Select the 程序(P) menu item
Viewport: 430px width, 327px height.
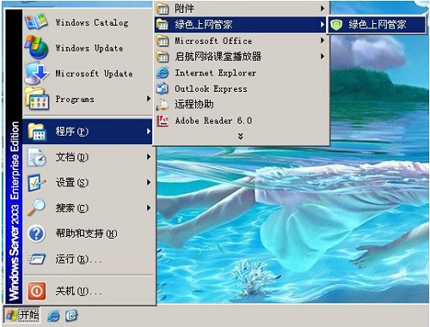pos(88,131)
